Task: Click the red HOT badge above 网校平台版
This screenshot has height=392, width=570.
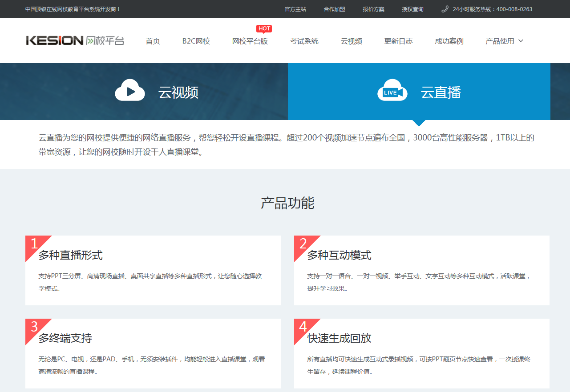Action: 264,28
